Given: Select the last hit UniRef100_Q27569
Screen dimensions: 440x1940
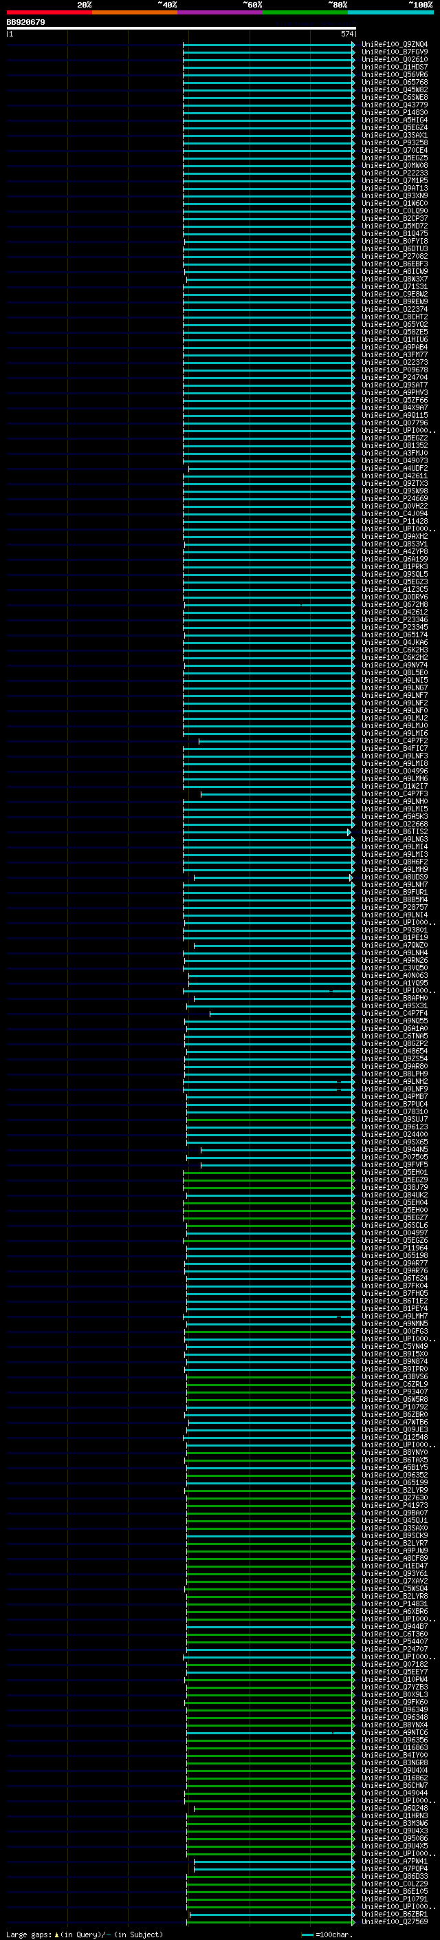Looking at the screenshot, I should click(x=395, y=1921).
